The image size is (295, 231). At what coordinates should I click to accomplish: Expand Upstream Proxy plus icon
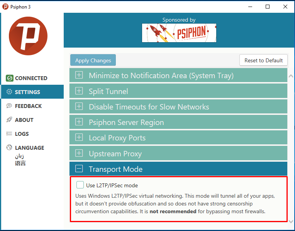(79, 153)
